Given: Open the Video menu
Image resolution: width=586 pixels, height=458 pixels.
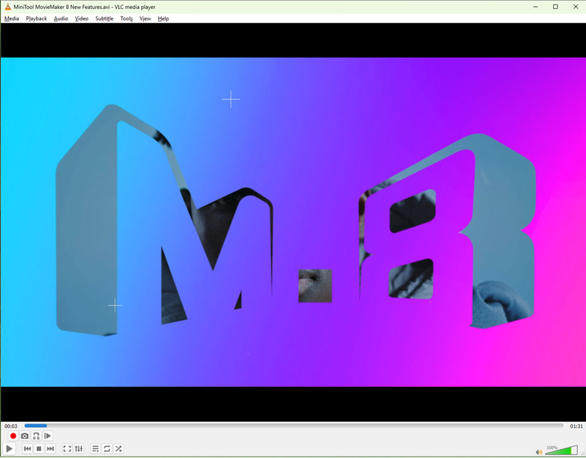Looking at the screenshot, I should [x=82, y=18].
